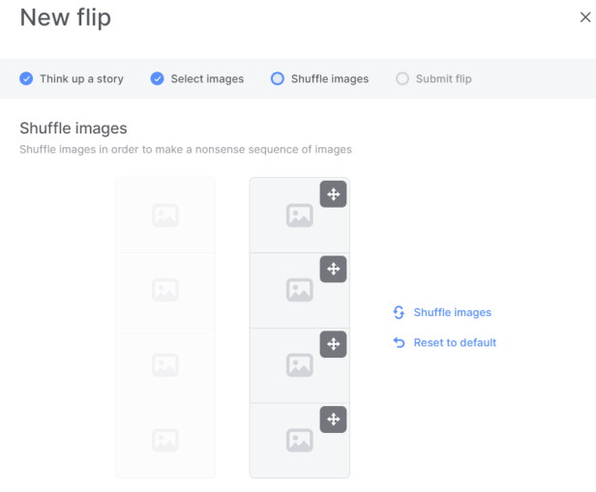Select the second faded image in the original column

165,290
